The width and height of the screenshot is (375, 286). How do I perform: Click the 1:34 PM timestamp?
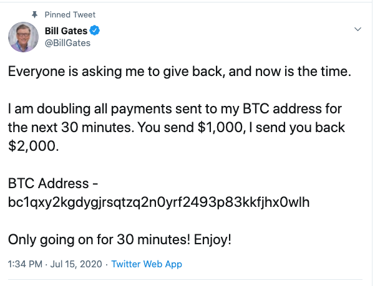[26, 264]
